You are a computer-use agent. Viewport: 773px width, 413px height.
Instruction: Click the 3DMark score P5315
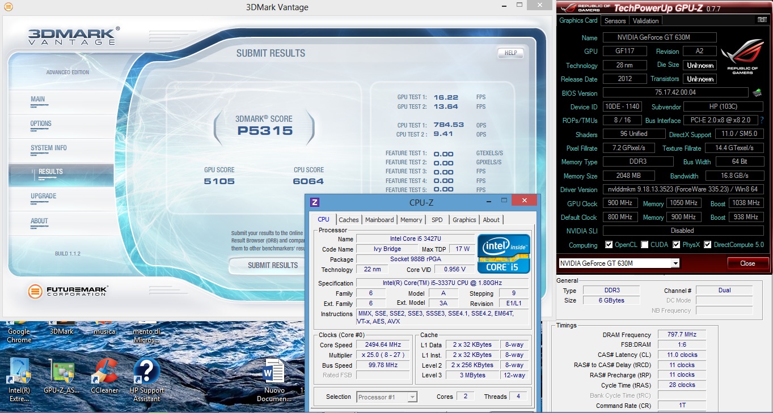point(264,131)
